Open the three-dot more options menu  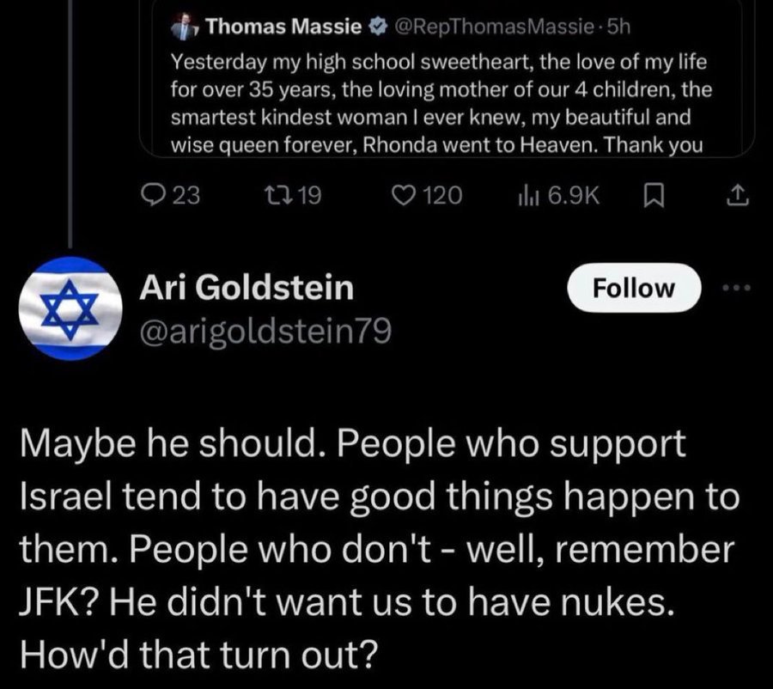tap(737, 287)
